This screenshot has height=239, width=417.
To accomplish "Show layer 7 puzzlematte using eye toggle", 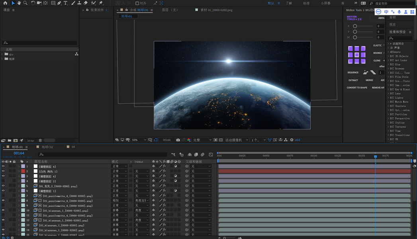I will click(3, 196).
